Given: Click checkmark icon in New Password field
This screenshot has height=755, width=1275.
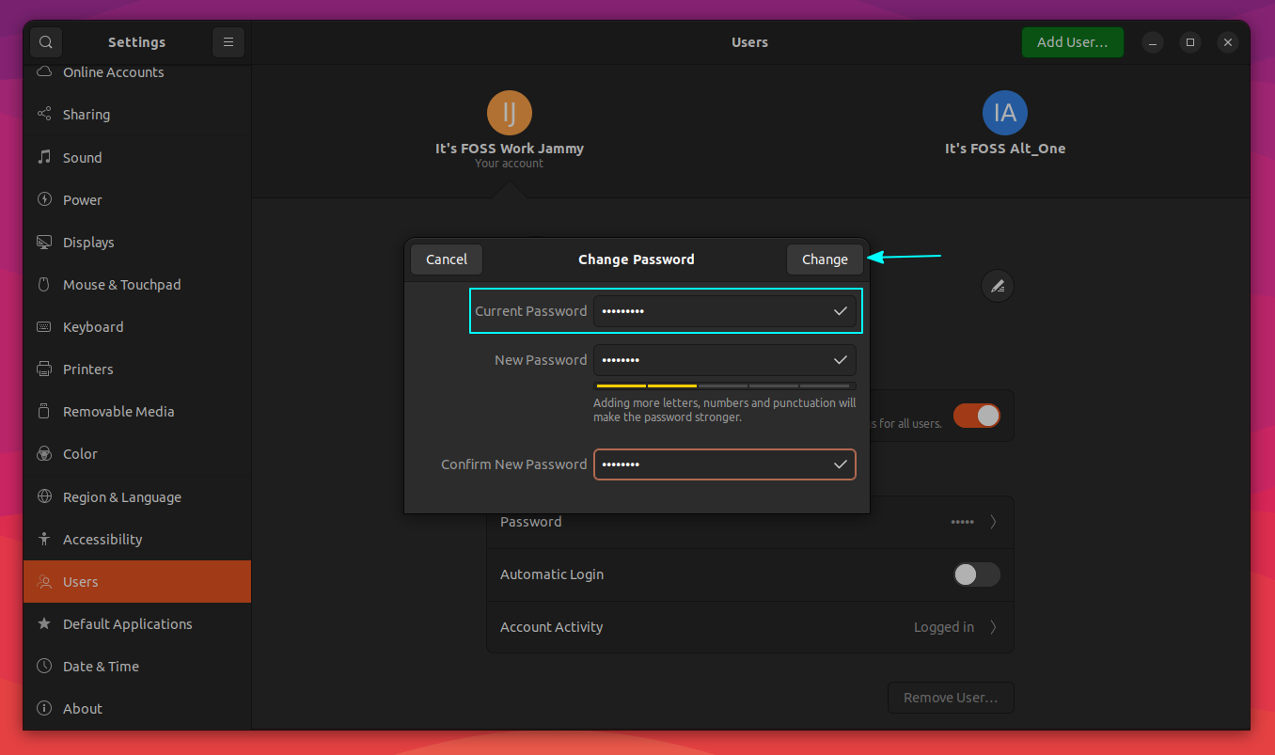Looking at the screenshot, I should click(x=841, y=360).
